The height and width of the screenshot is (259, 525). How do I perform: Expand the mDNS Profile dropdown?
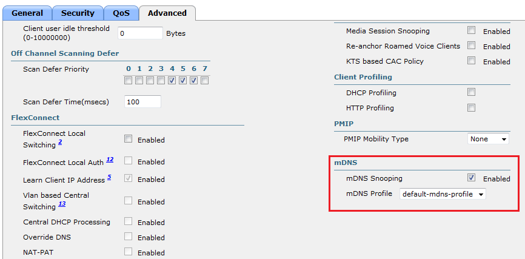pos(443,194)
